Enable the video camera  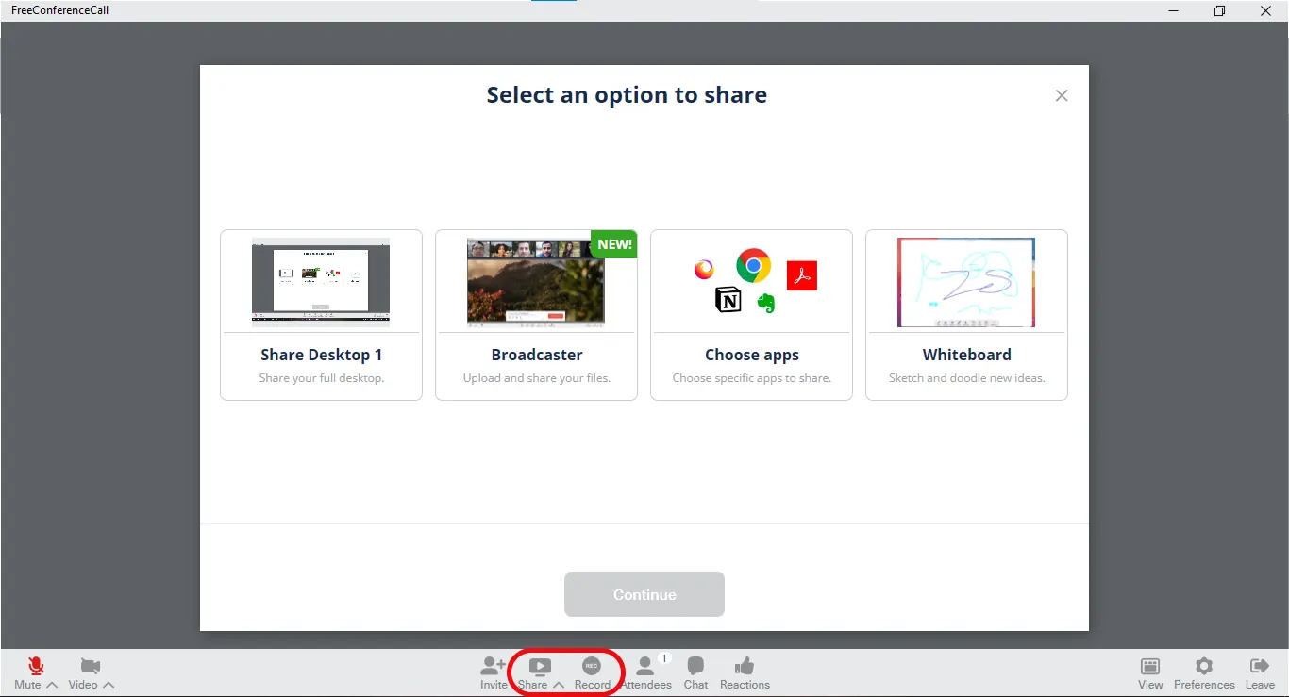point(90,665)
